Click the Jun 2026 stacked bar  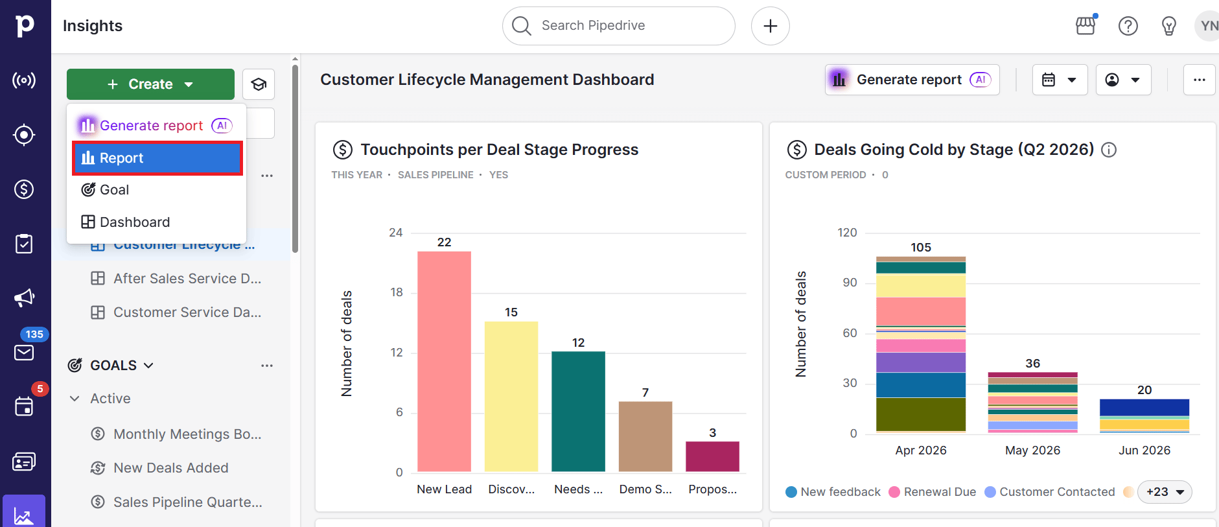click(1144, 416)
